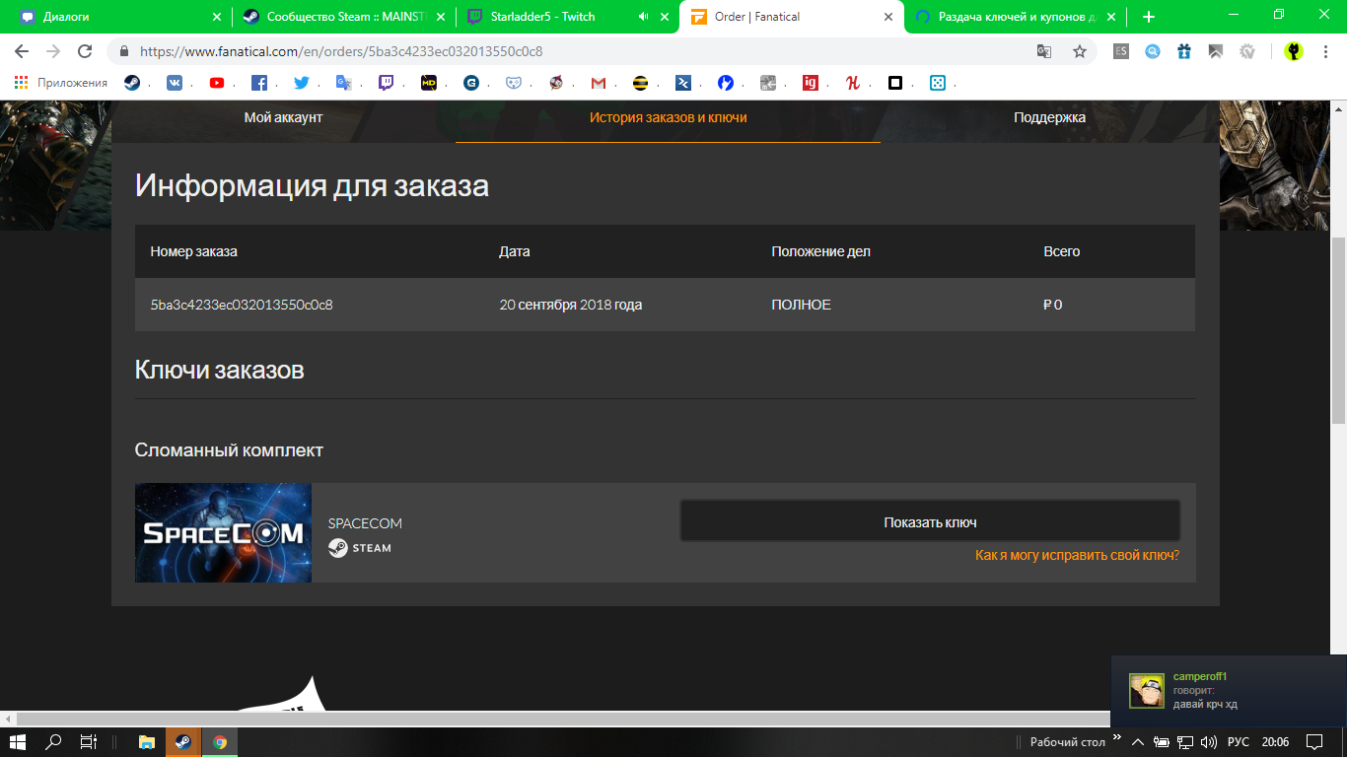Go back to the previous page
The width and height of the screenshot is (1347, 757).
coord(22,51)
